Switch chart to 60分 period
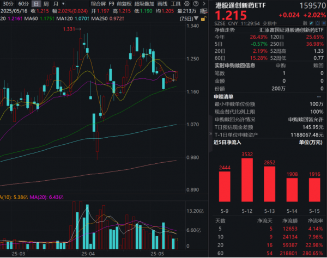Image resolution: width=327 pixels, height=258 pixels. tap(23, 4)
